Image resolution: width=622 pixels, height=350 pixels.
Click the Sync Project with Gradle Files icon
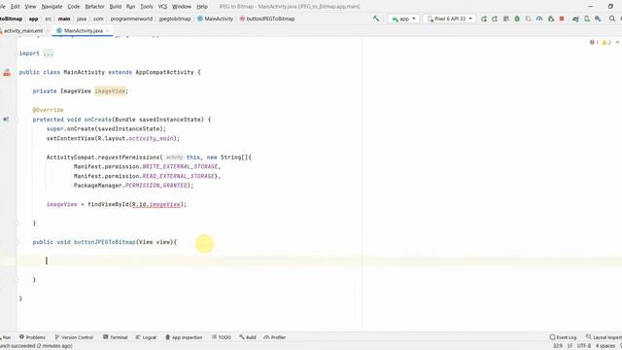point(575,18)
